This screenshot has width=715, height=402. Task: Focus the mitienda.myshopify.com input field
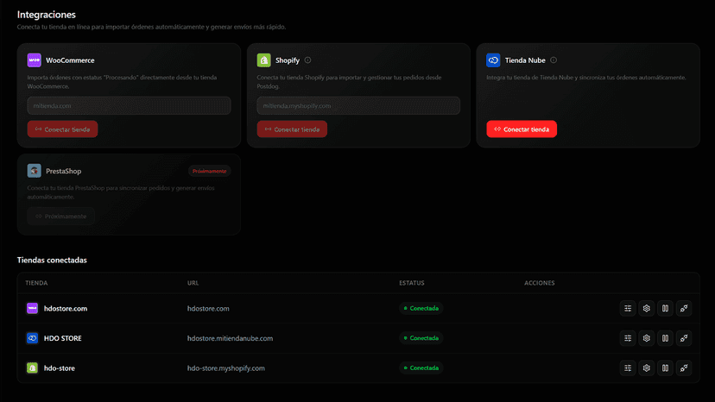tap(358, 105)
